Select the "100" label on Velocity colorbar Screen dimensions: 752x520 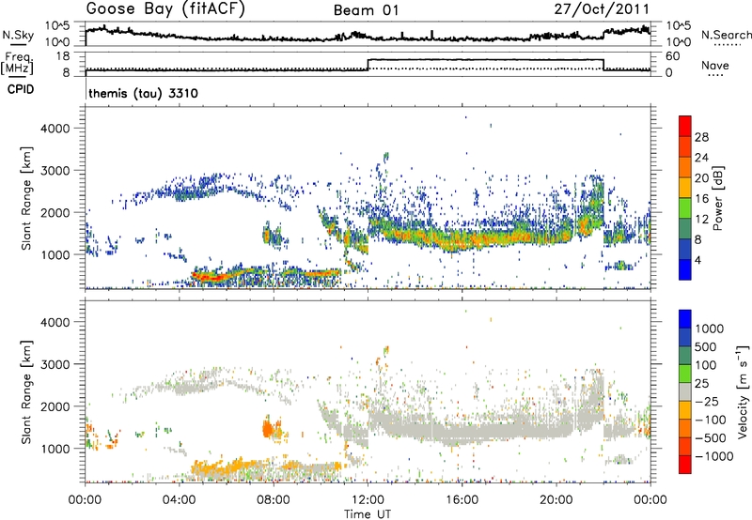pyautogui.click(x=705, y=365)
